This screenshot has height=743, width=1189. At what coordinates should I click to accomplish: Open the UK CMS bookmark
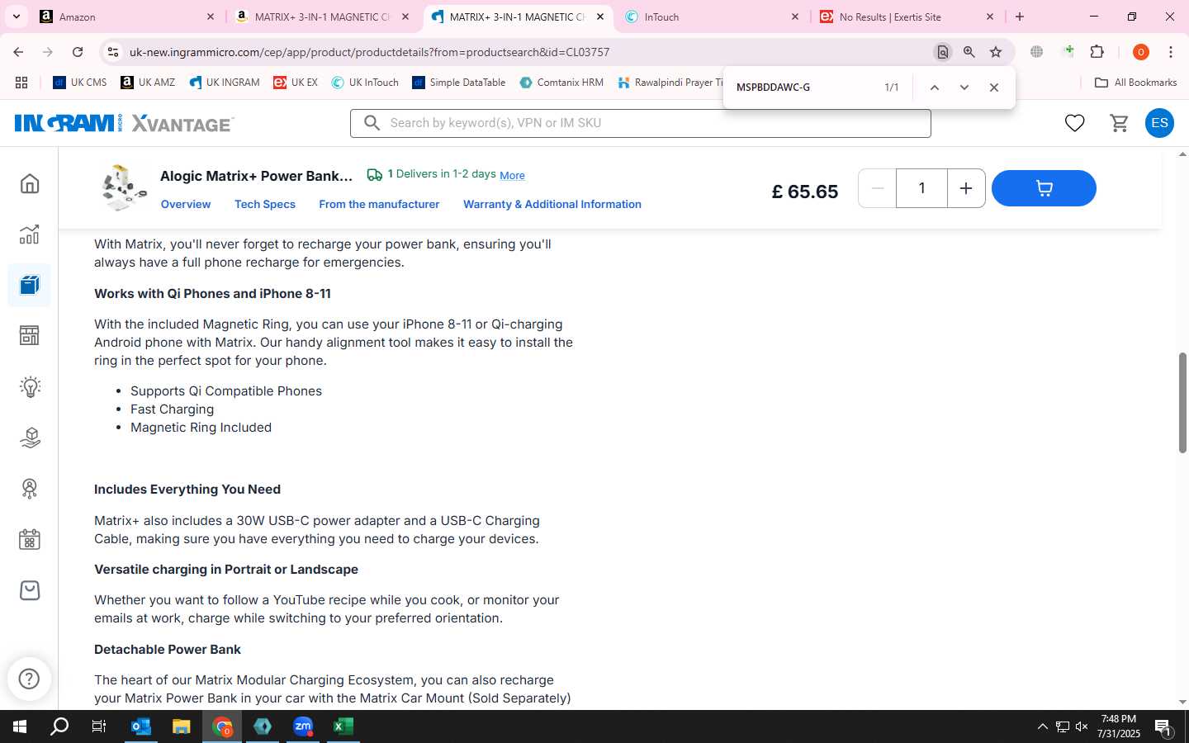[x=80, y=83]
